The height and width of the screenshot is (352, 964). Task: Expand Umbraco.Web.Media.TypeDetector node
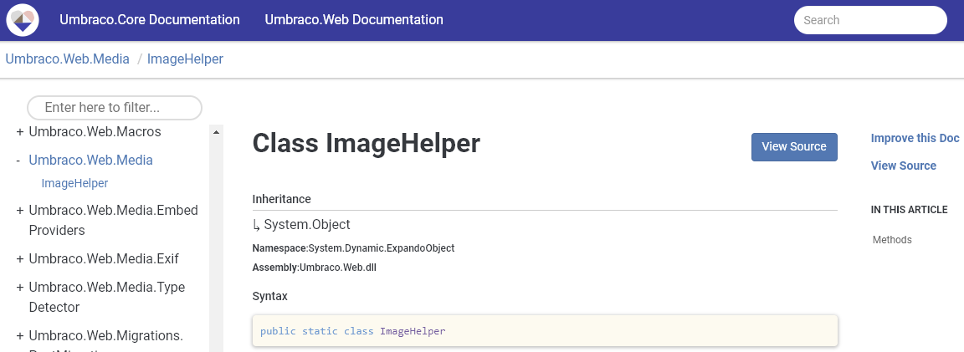(20, 288)
